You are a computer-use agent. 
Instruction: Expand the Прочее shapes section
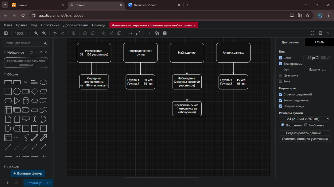pyautogui.click(x=11, y=167)
